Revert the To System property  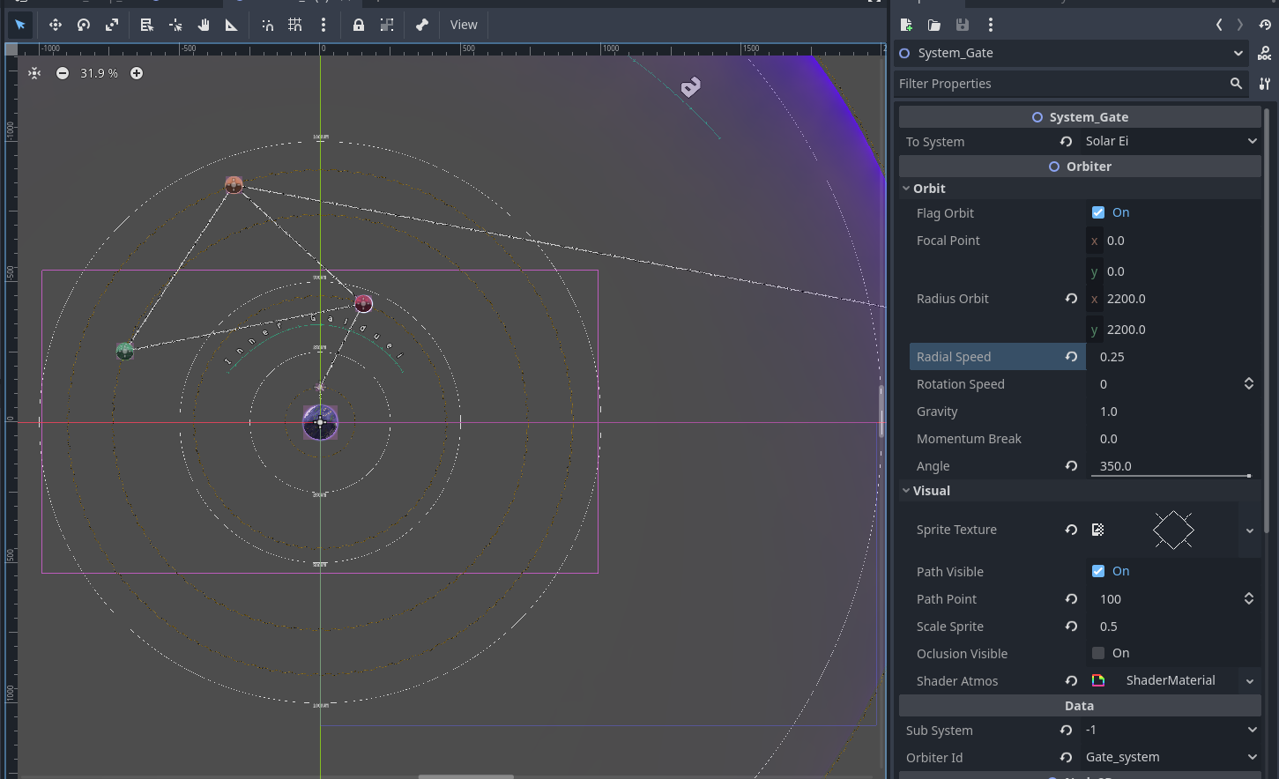1066,141
